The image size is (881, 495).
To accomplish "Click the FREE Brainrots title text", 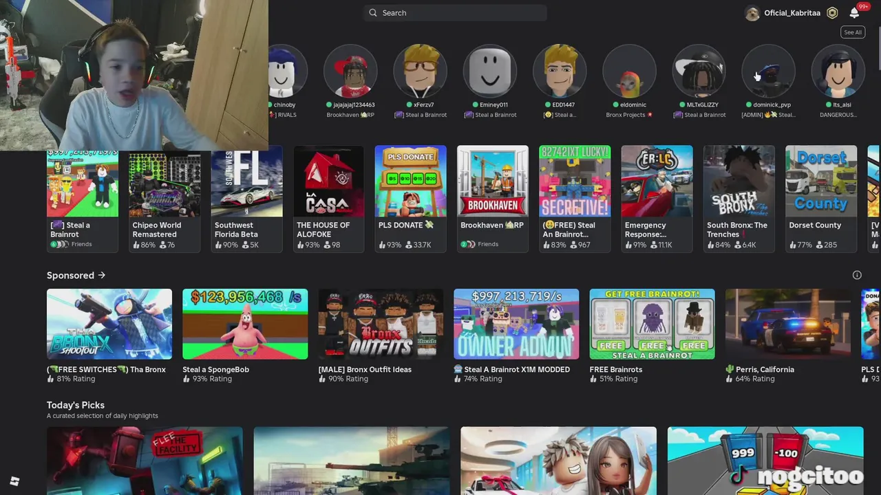I will [615, 370].
